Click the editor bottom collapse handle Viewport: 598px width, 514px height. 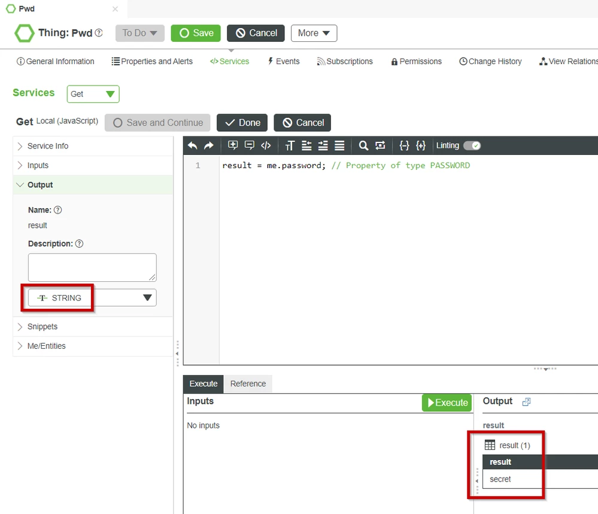point(545,369)
